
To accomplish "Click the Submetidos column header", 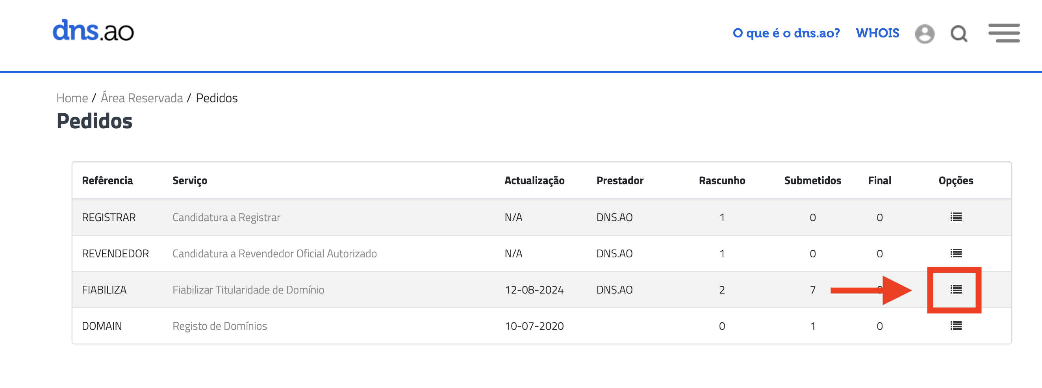I will [x=812, y=181].
